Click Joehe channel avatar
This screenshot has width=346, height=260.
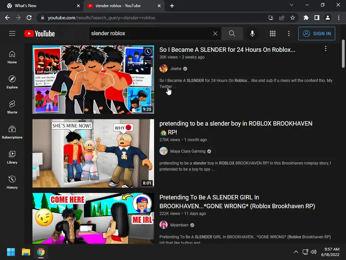click(x=164, y=68)
